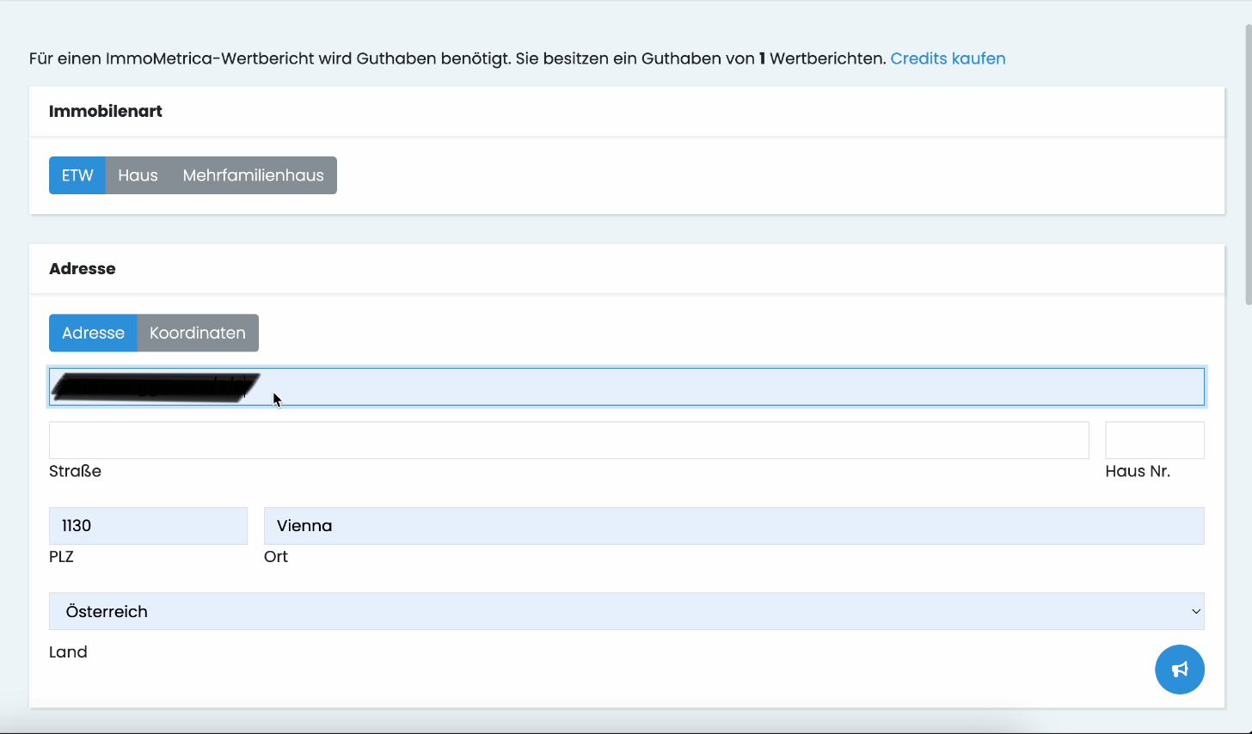Open the Österreich country dropdown
This screenshot has width=1252, height=734.
pos(626,611)
